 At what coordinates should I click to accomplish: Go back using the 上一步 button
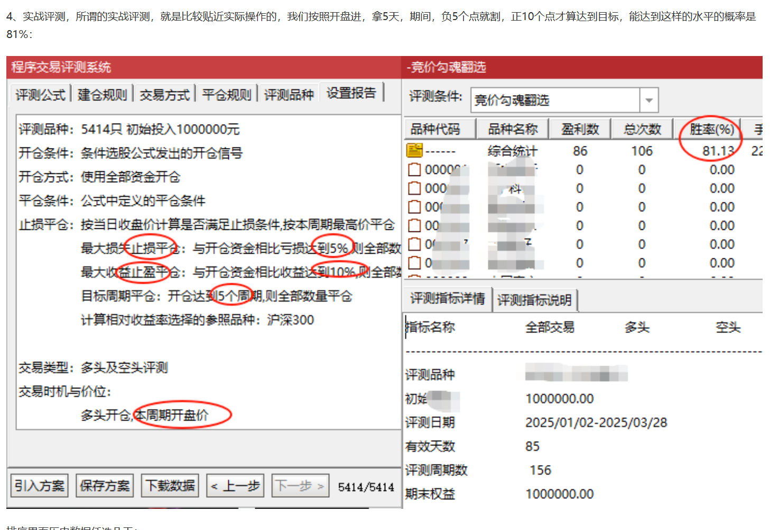click(235, 485)
